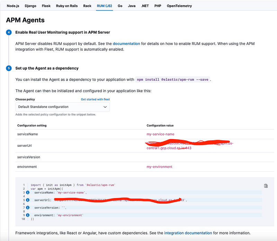Click the import statement on code line 1

tap(73, 185)
